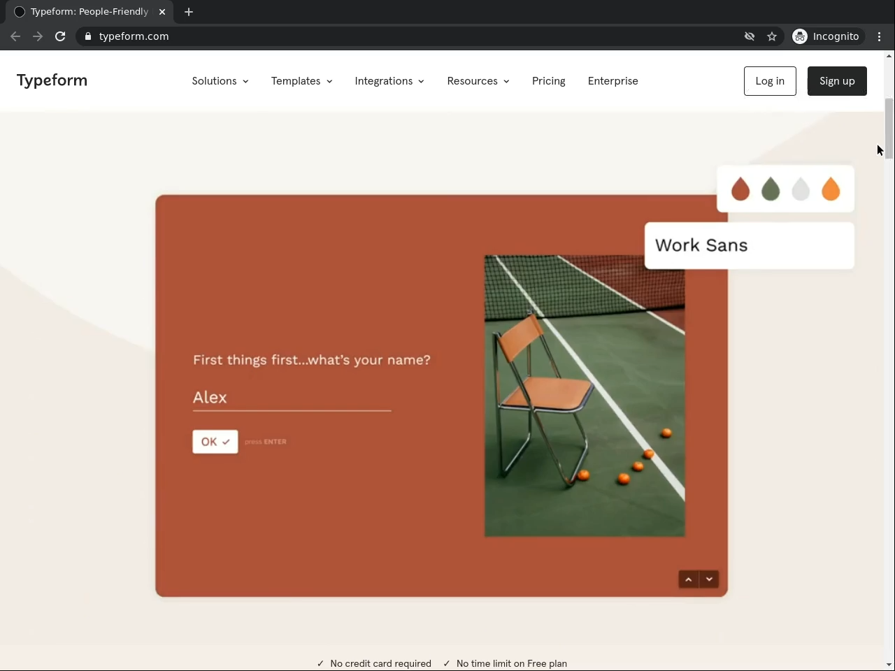Select the Typeform: People-Friendly tab
Image resolution: width=895 pixels, height=671 pixels.
(89, 12)
